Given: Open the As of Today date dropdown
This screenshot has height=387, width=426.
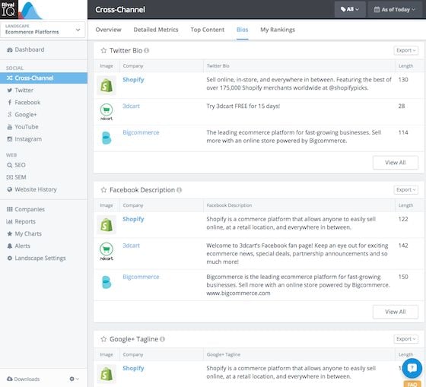Looking at the screenshot, I should tap(395, 10).
